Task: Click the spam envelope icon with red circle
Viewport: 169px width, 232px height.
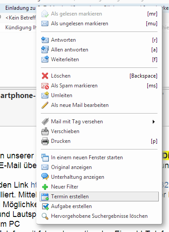Action: coord(45,86)
